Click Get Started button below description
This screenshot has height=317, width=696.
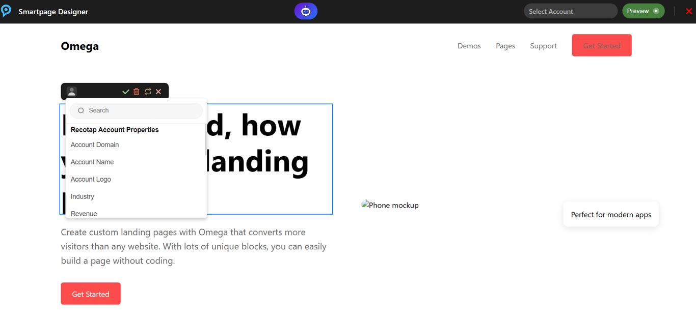[91, 294]
